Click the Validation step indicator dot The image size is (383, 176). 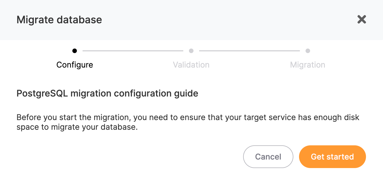(191, 51)
